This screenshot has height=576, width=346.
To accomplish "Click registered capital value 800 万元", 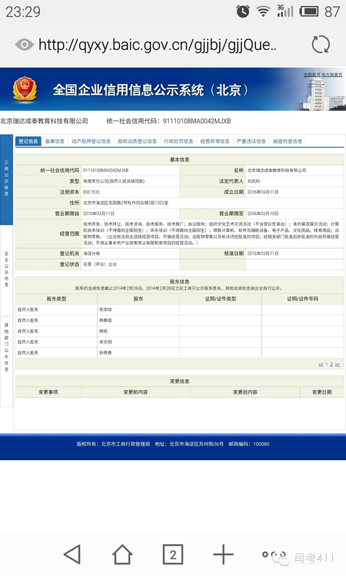I will (x=91, y=192).
